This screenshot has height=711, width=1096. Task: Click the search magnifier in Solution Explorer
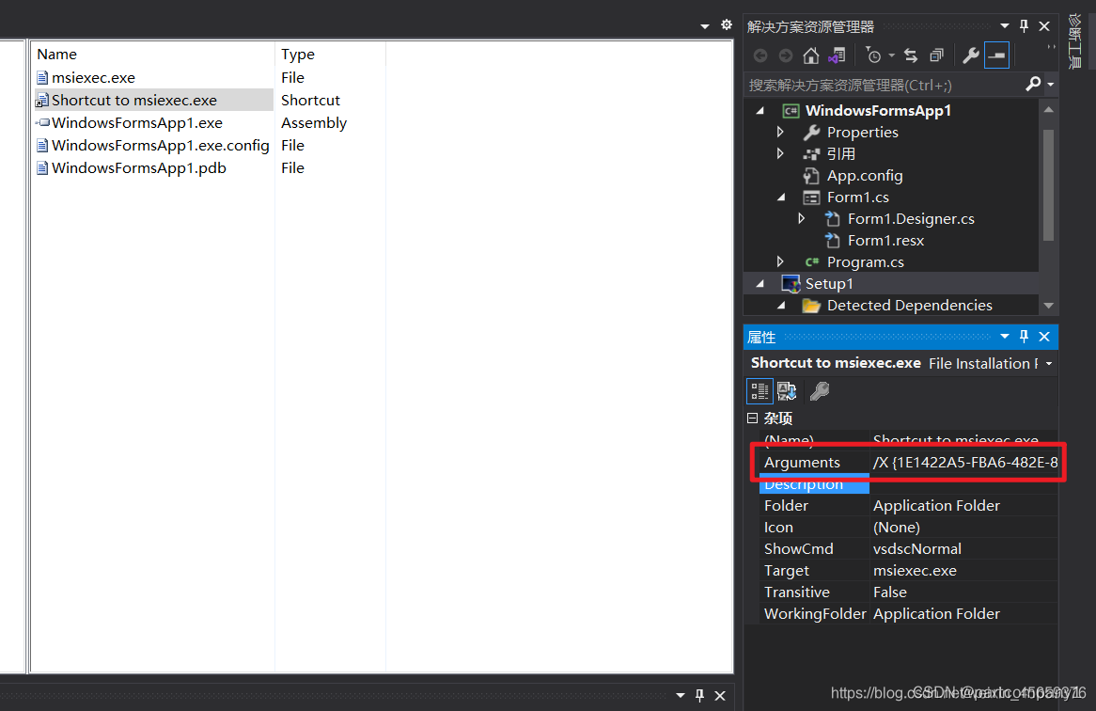pos(1033,85)
